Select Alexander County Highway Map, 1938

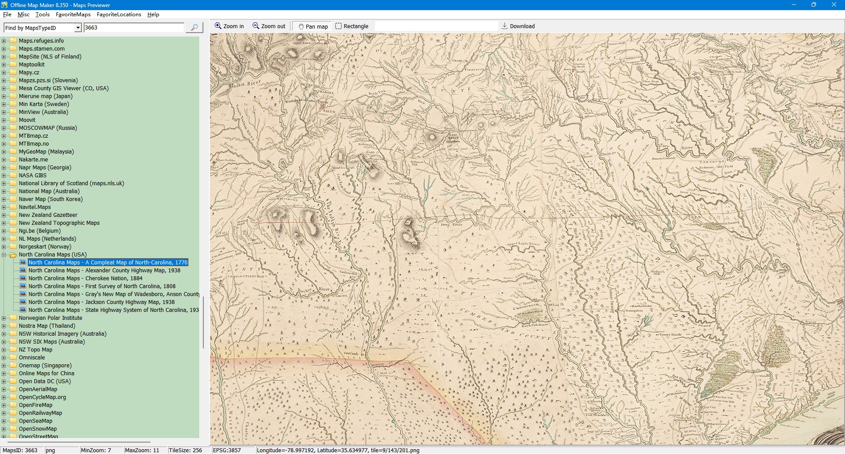click(x=104, y=271)
